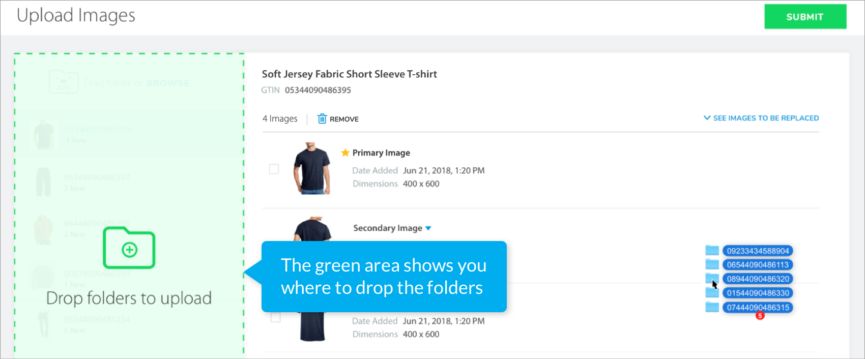Check the Secondary Image selection checkbox

[x=274, y=244]
